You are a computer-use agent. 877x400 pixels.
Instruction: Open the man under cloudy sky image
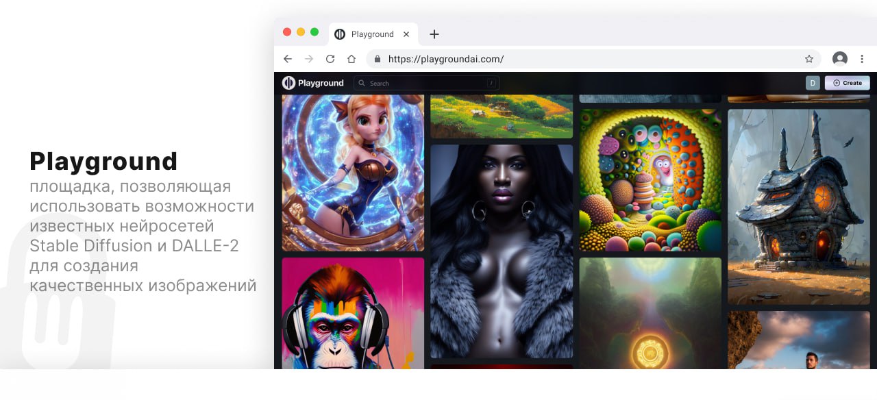tap(799, 340)
